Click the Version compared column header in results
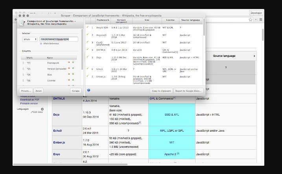 pos(122,21)
